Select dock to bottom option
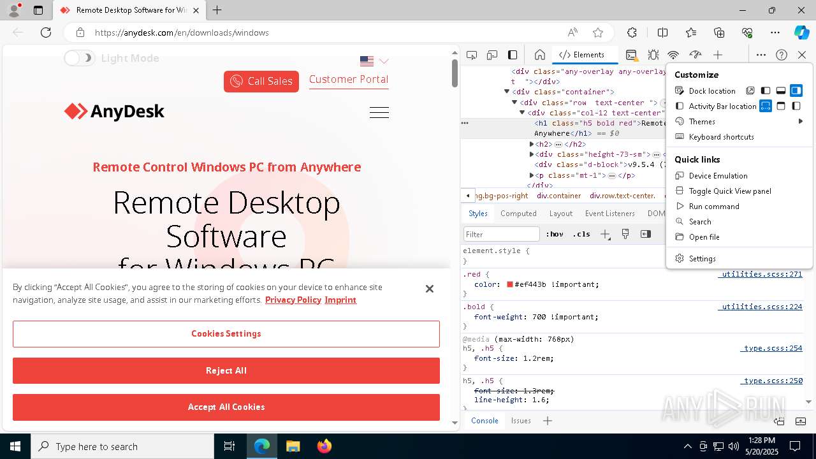 tap(781, 91)
